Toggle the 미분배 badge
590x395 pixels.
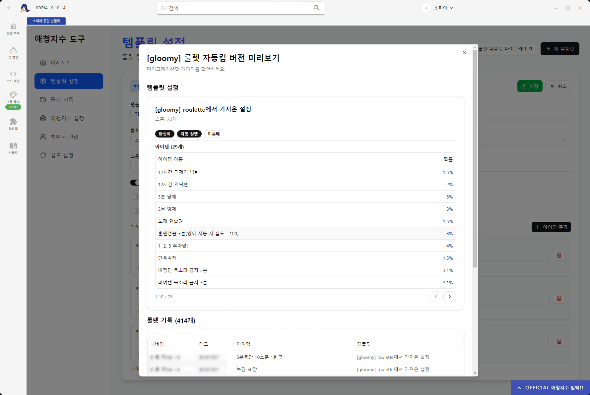click(x=214, y=134)
